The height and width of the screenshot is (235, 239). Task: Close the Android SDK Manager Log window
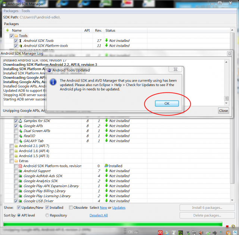click(229, 54)
